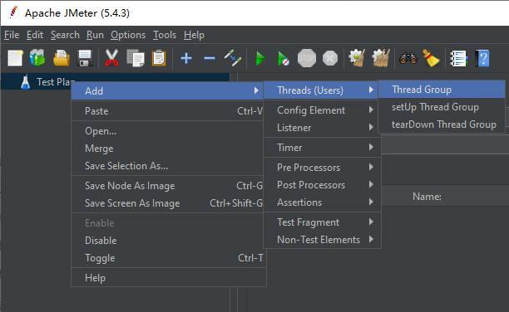Screen dimensions: 509x312
Task: Save the test plan via floppy icon
Action: [85, 58]
